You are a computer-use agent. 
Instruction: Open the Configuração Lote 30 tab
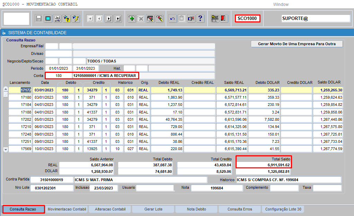[x=283, y=209]
